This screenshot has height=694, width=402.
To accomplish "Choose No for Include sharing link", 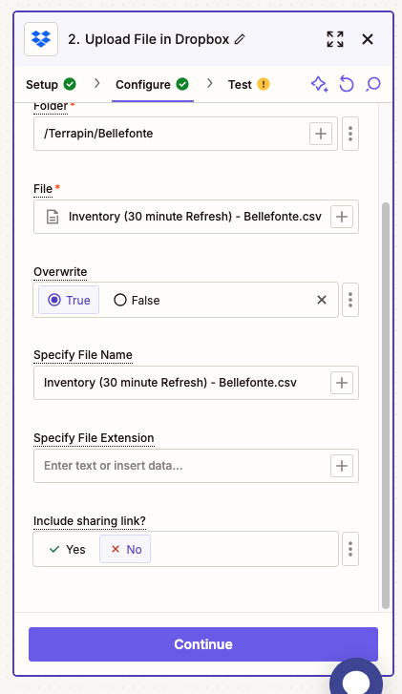I will click(x=125, y=549).
